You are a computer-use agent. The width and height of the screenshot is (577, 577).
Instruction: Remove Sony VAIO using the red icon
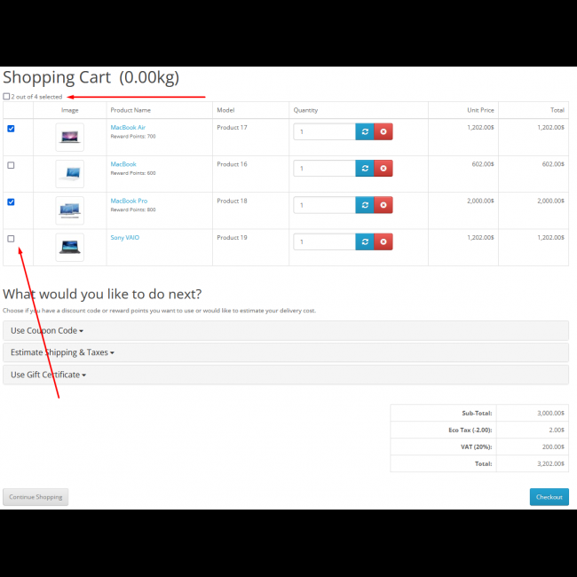383,241
